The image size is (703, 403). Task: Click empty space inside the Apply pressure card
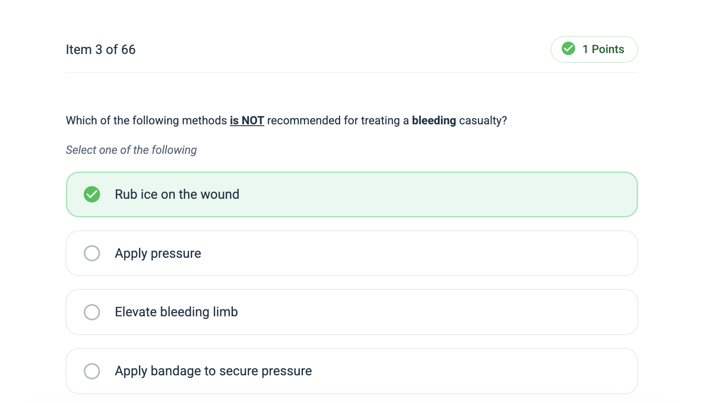point(409,253)
